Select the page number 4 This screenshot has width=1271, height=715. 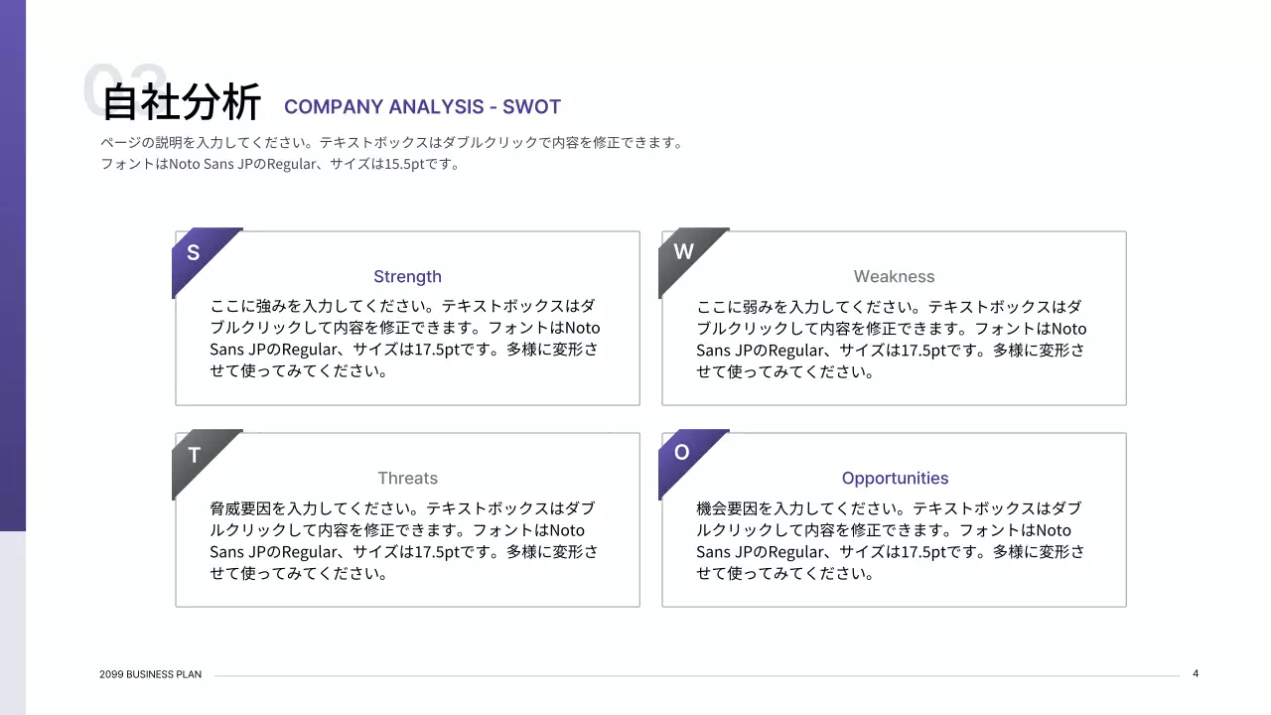(1196, 672)
